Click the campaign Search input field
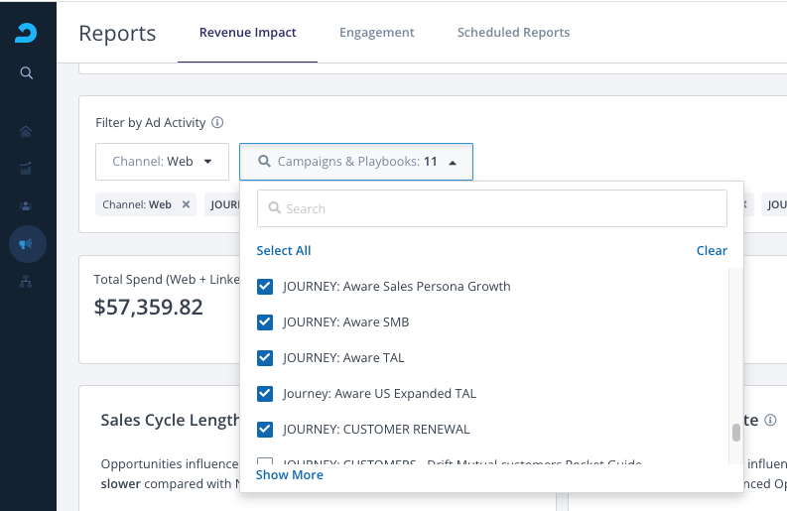Viewport: 787px width, 511px height. (x=492, y=208)
